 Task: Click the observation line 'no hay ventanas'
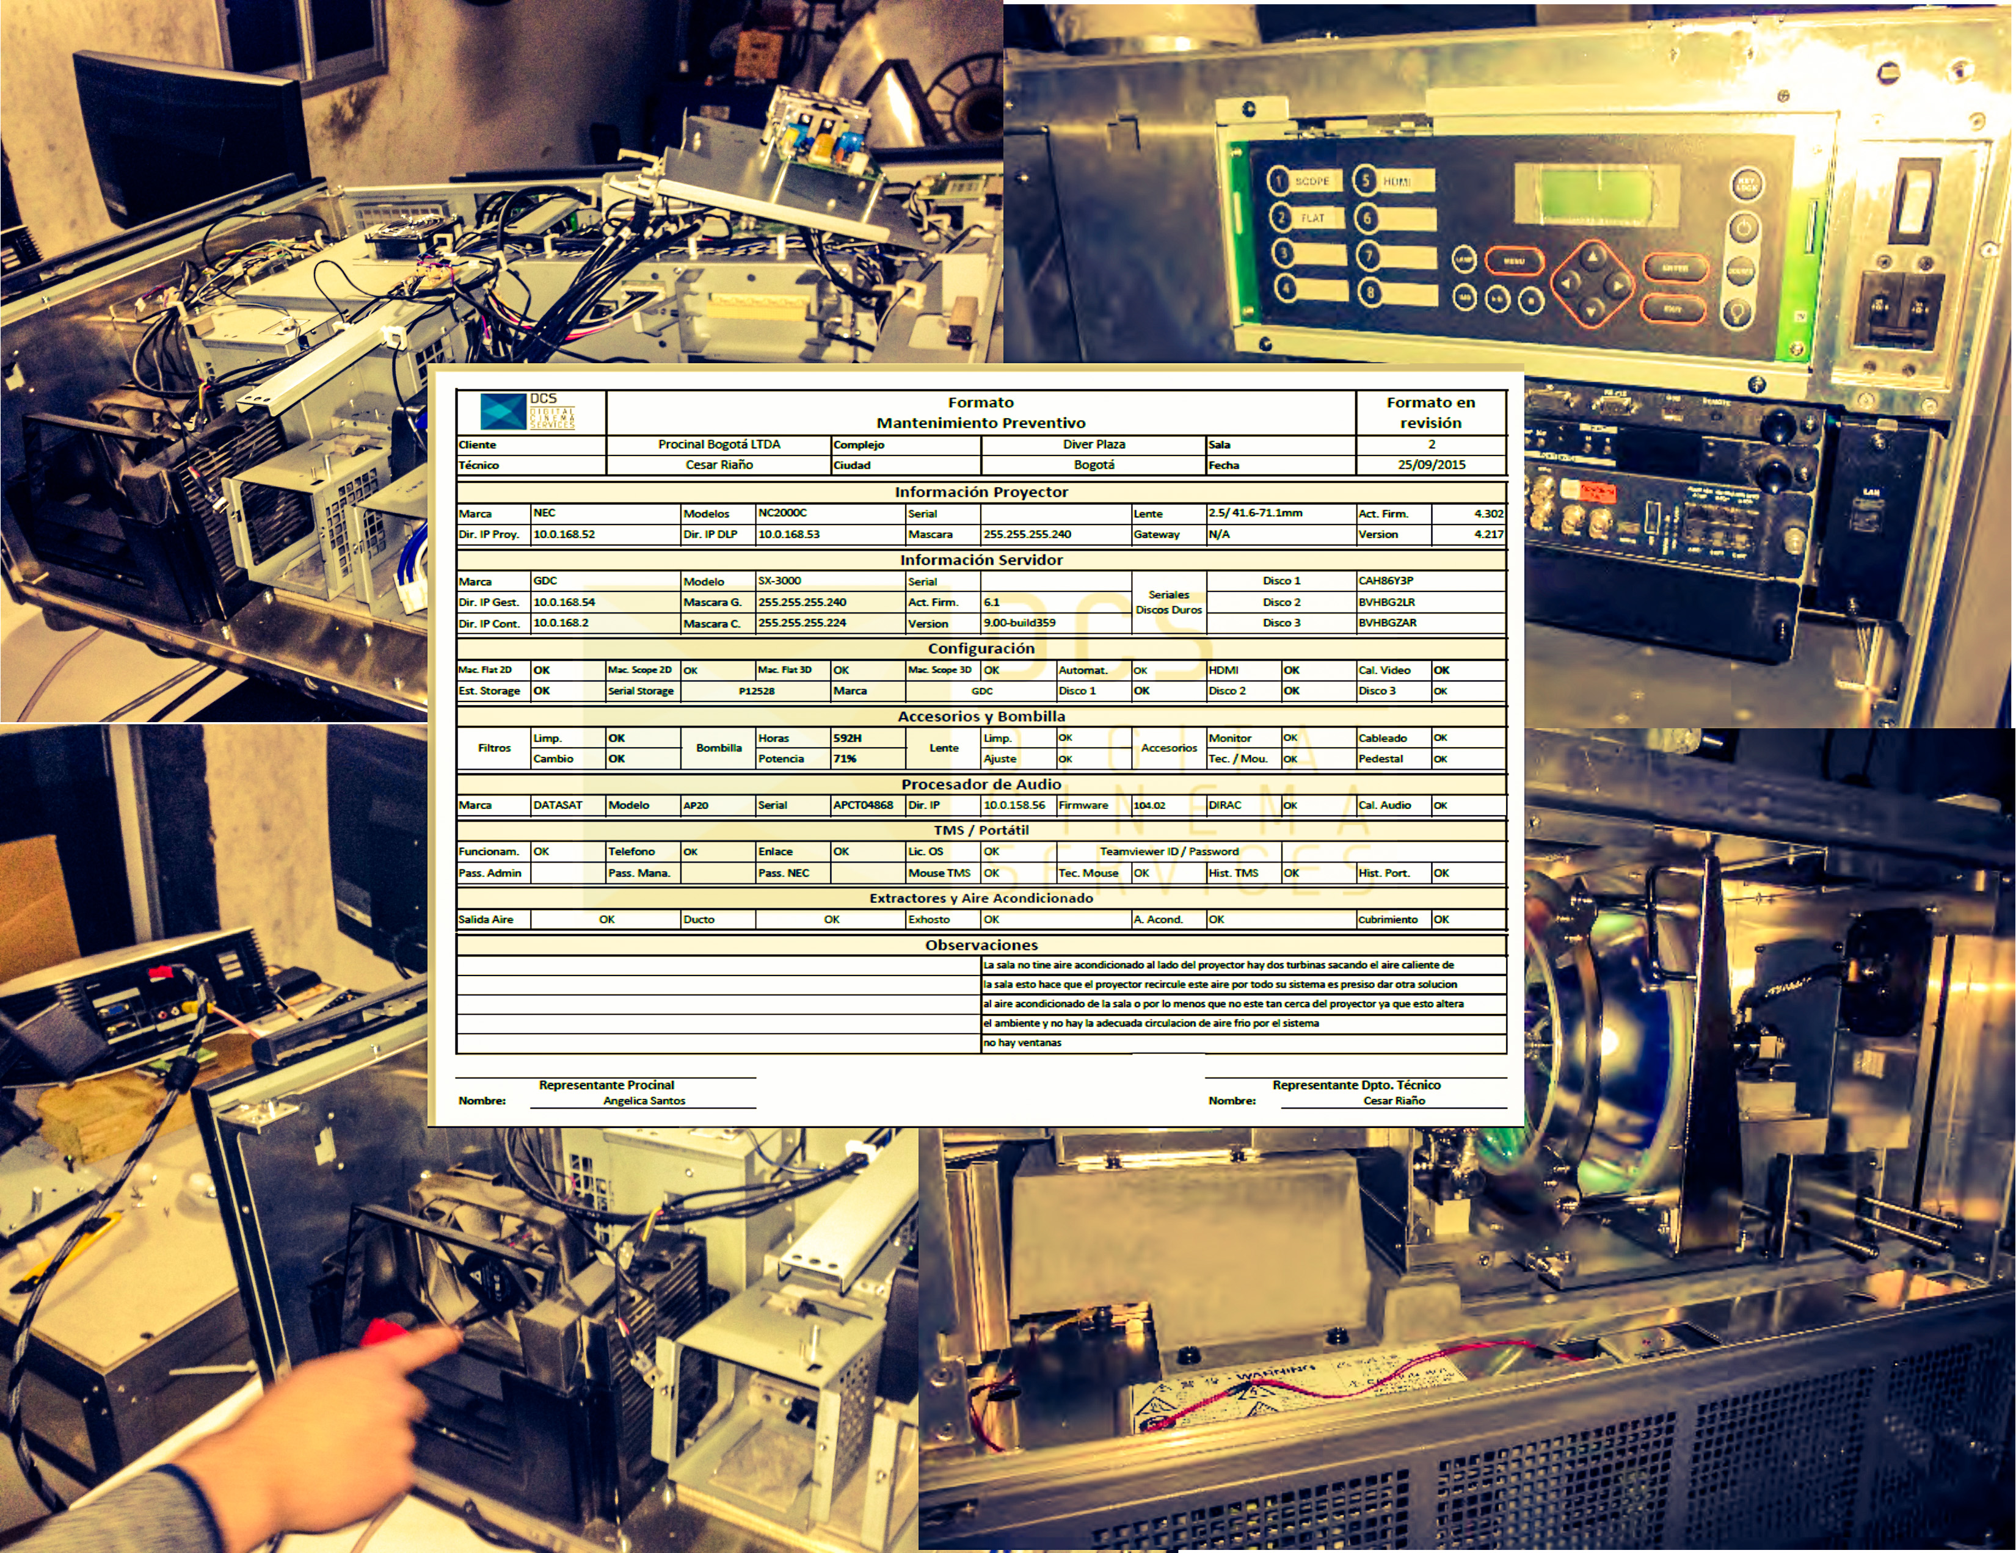coord(1022,1043)
